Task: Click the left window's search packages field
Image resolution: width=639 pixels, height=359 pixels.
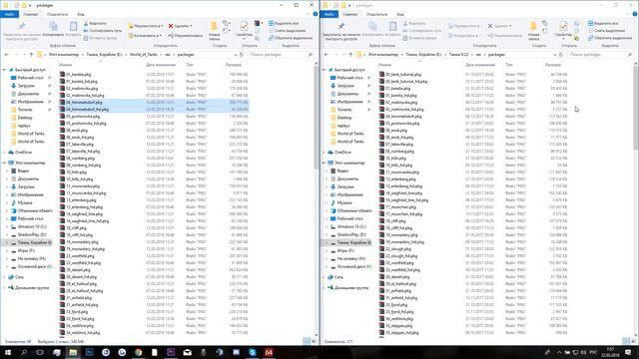Action: (282, 54)
